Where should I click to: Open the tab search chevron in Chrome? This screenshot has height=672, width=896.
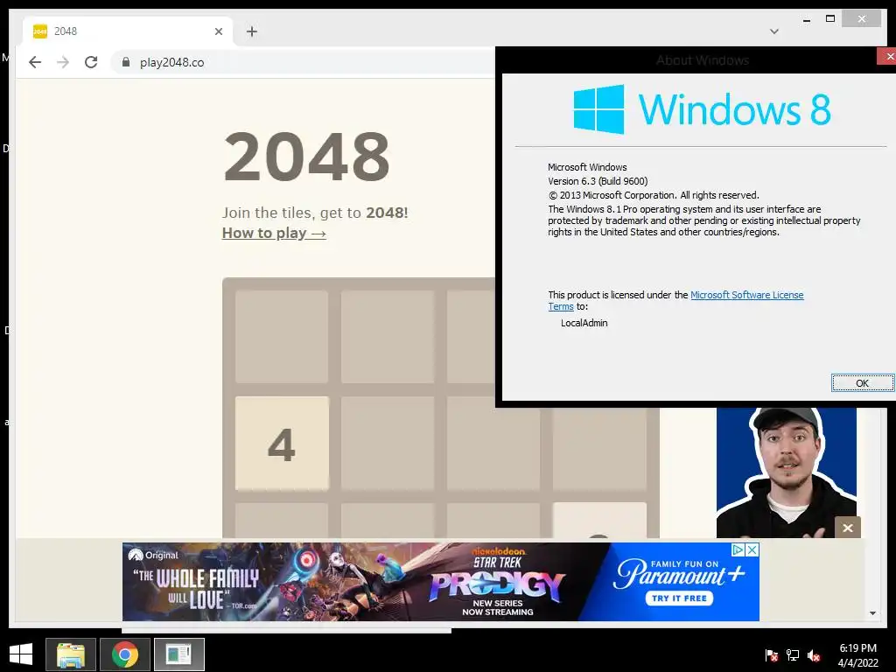774,31
